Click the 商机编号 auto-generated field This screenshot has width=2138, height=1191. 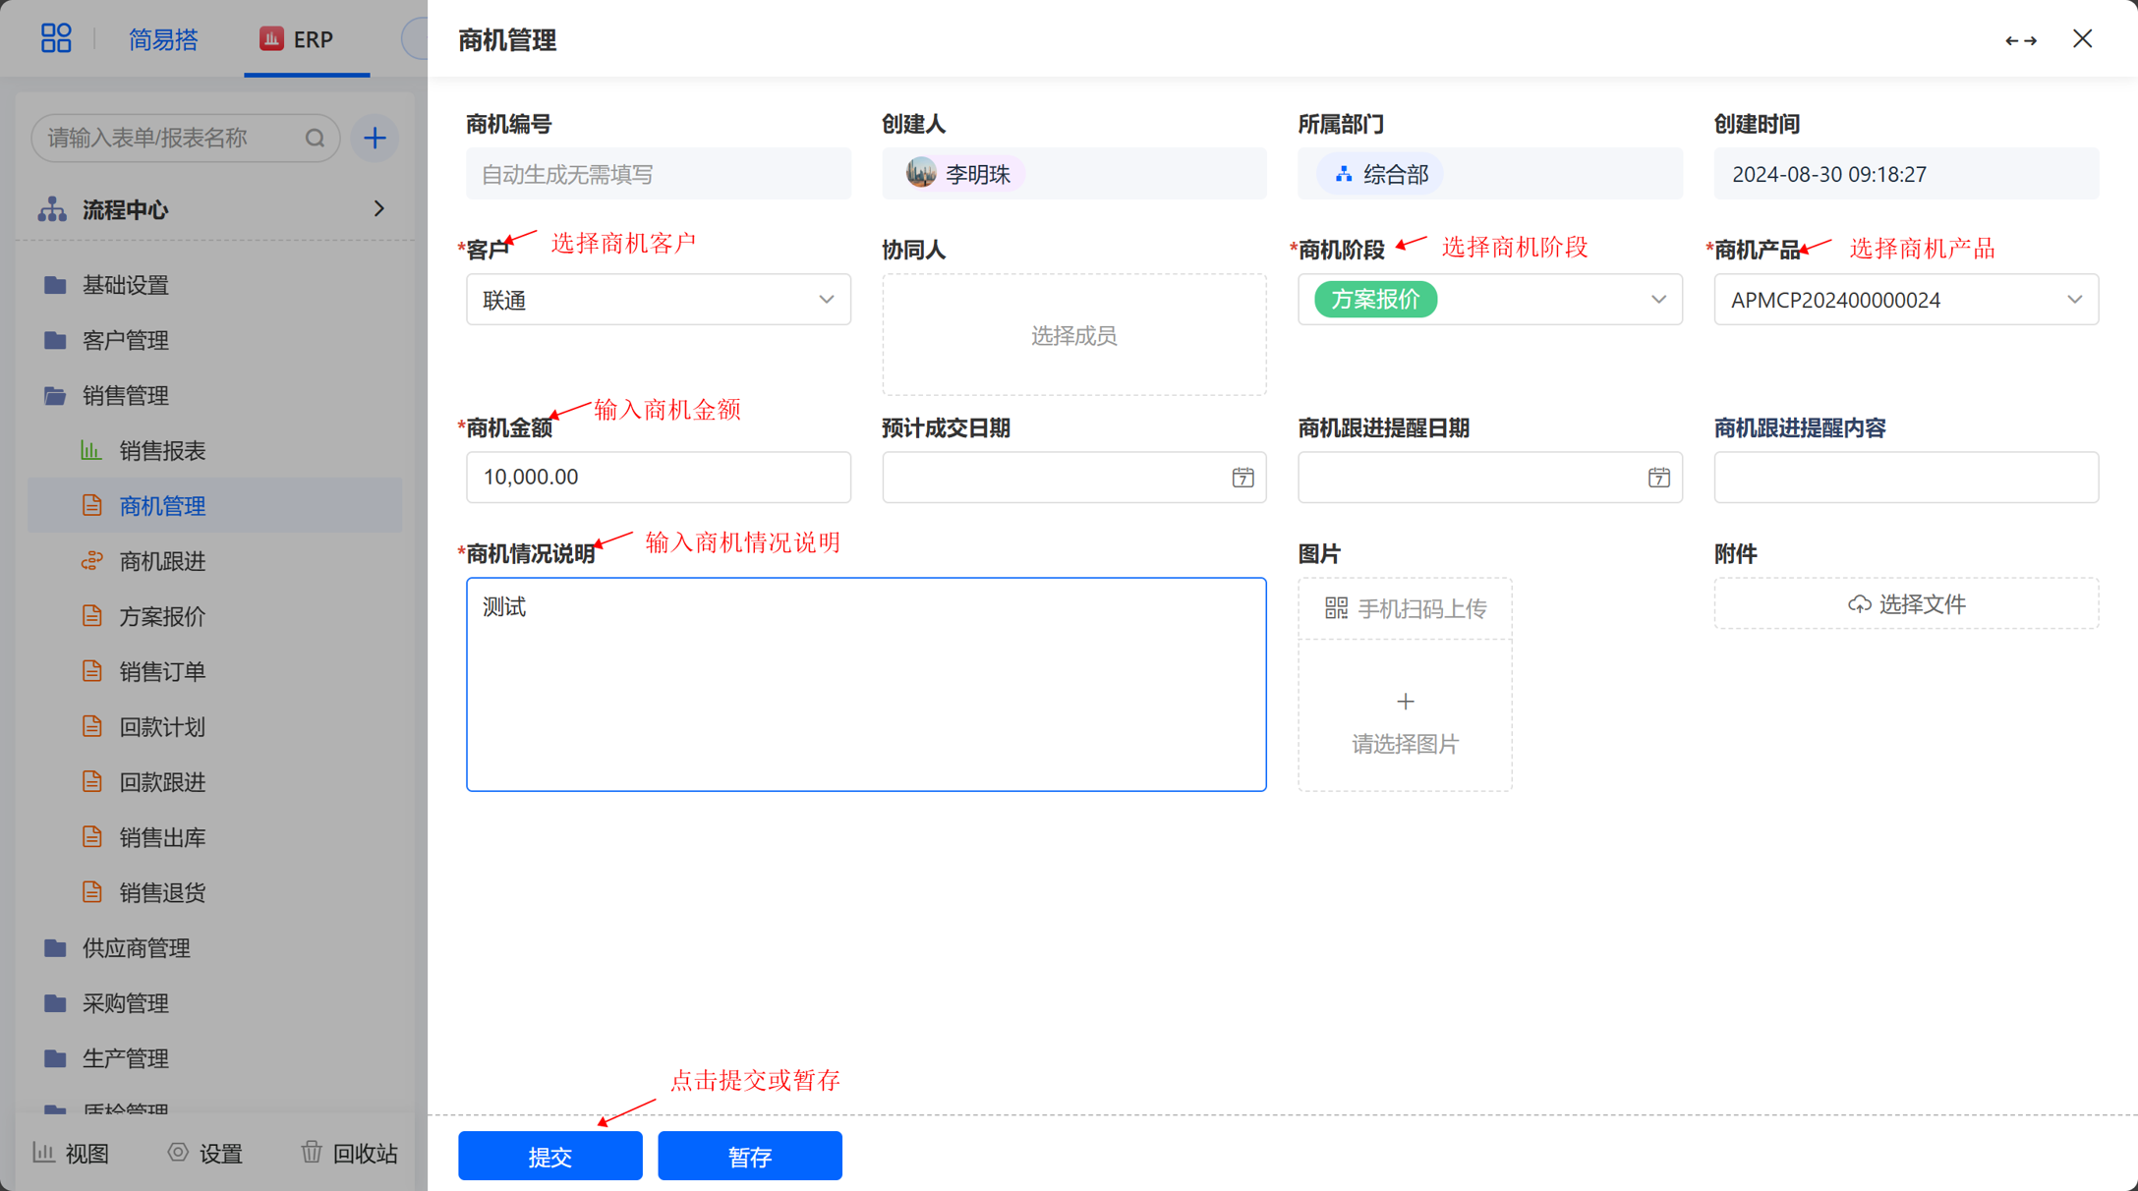(659, 174)
